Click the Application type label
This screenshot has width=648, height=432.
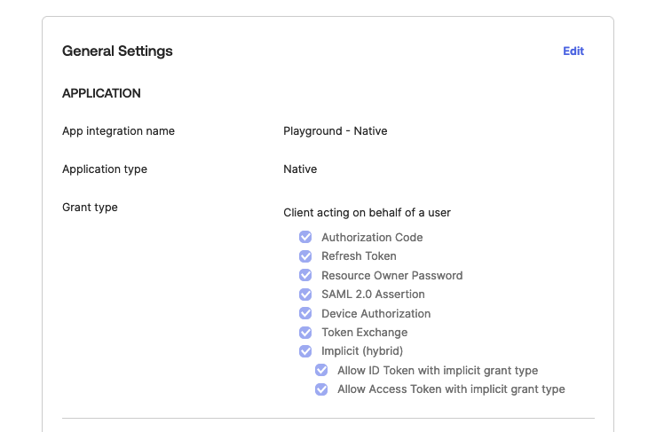click(105, 169)
